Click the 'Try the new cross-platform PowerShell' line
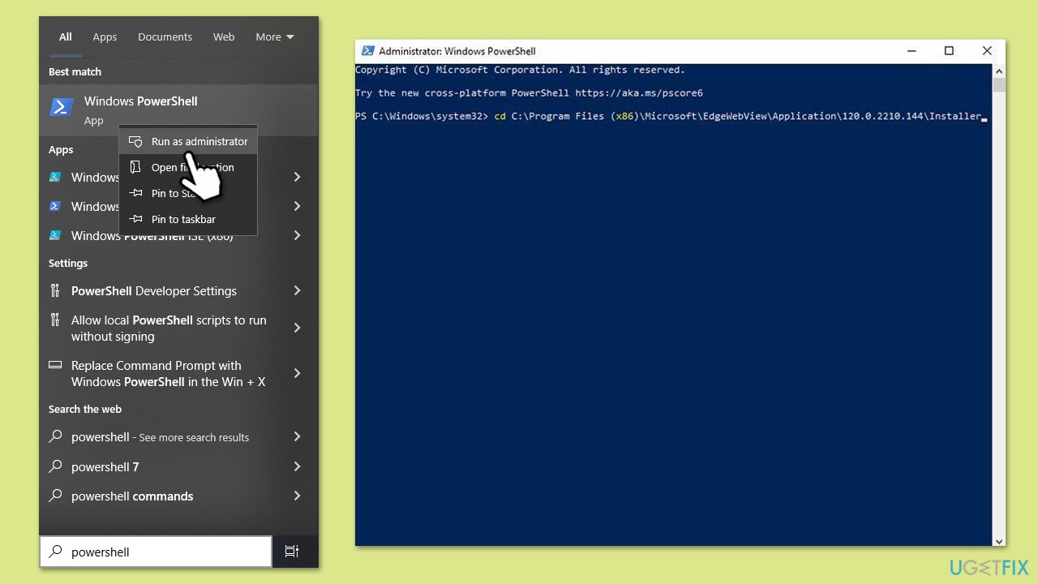 click(529, 93)
